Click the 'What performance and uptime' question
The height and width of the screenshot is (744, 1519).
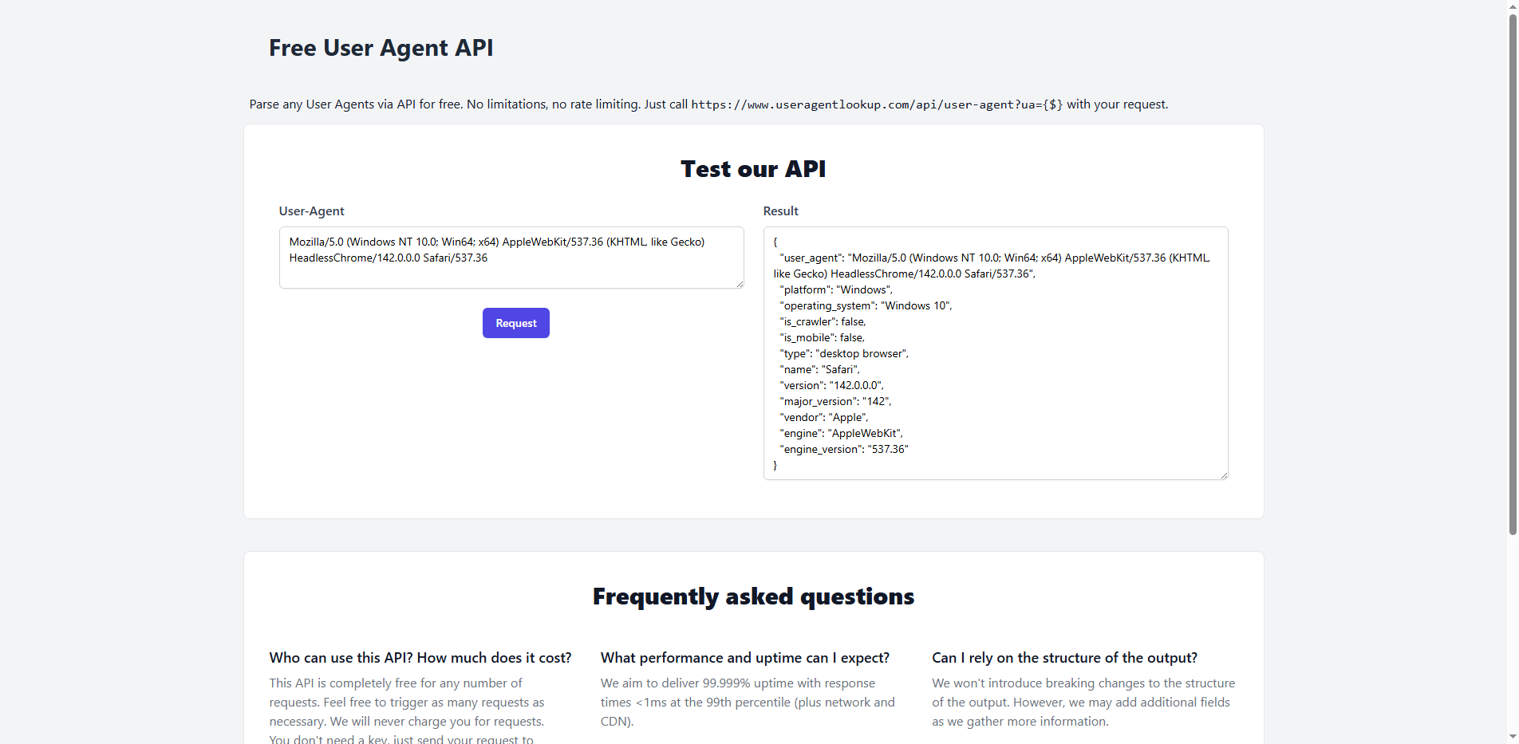click(x=744, y=658)
